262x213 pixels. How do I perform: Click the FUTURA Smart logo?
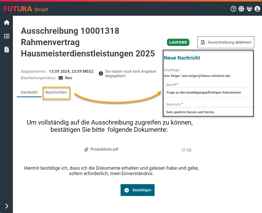(x=26, y=9)
